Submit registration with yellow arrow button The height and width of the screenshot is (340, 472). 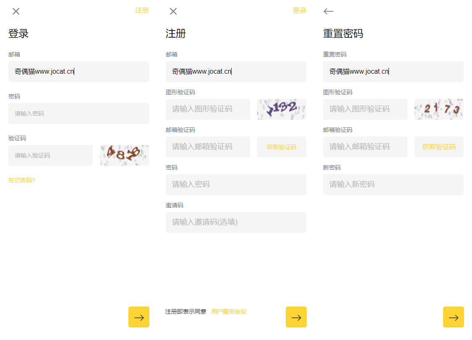296,317
